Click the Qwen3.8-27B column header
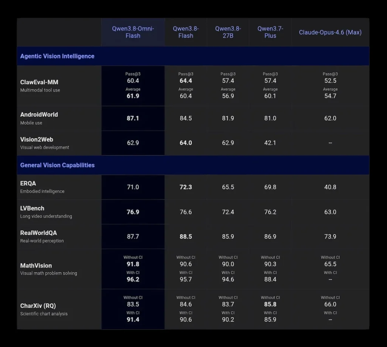 pyautogui.click(x=228, y=32)
